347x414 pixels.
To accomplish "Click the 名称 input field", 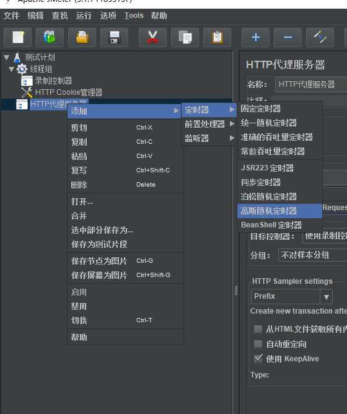I will pyautogui.click(x=311, y=84).
